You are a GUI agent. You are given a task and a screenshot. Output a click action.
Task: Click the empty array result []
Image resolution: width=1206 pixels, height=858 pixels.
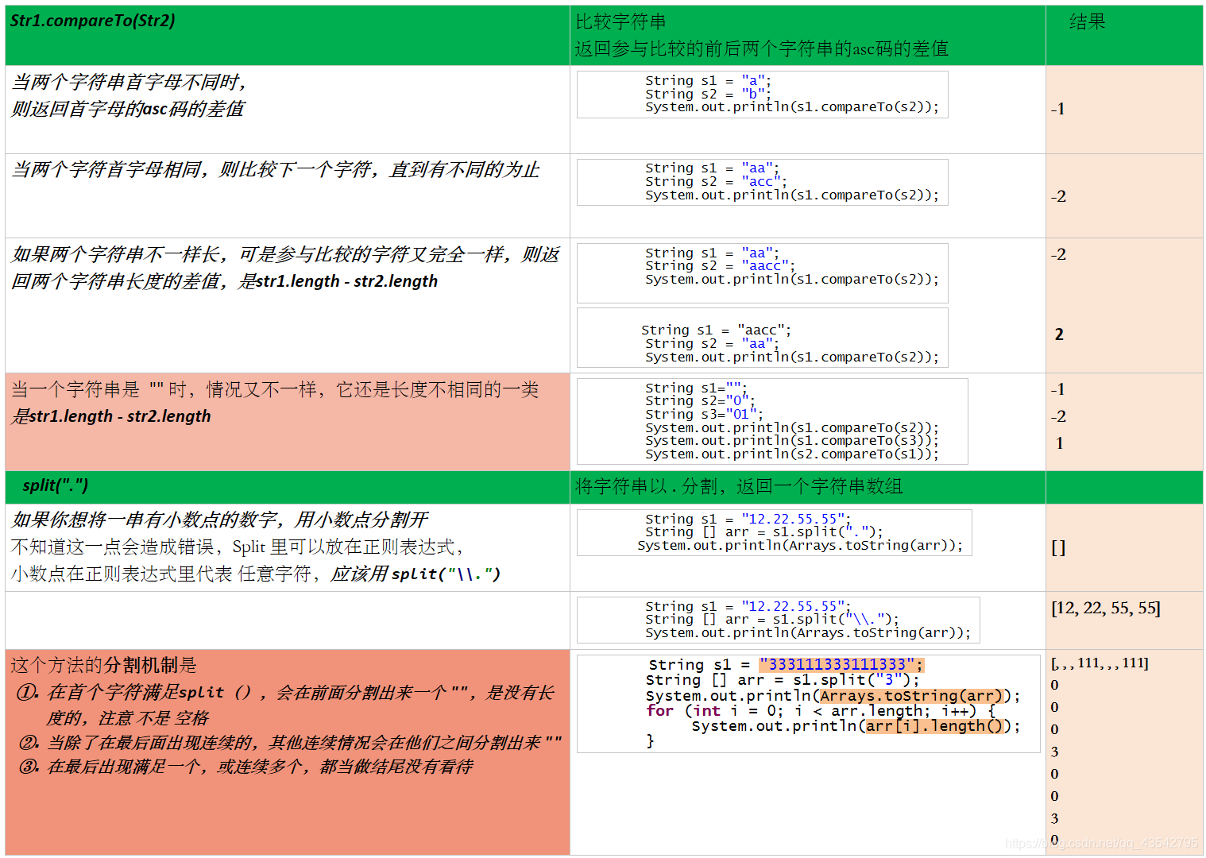click(1058, 547)
